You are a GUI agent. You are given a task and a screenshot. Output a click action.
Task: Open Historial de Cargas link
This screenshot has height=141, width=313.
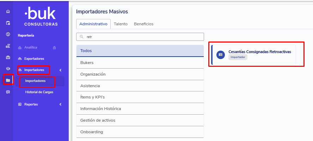[39, 92]
